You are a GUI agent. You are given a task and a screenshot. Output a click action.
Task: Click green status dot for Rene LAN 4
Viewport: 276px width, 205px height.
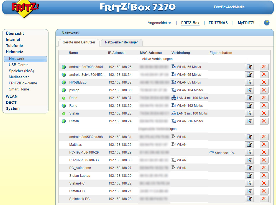pos(64,98)
